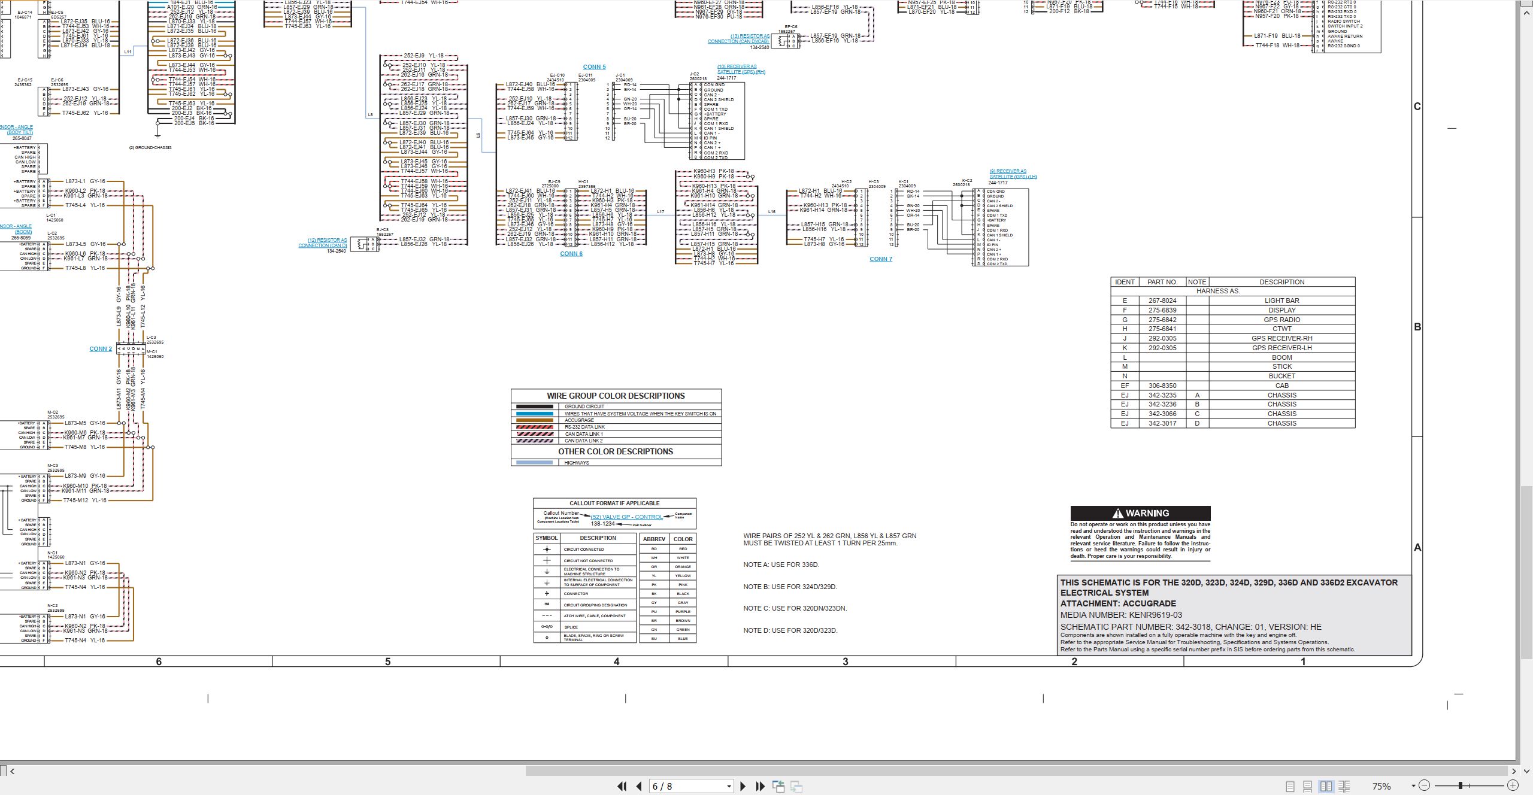
Task: Go to the next page
Action: coord(743,786)
